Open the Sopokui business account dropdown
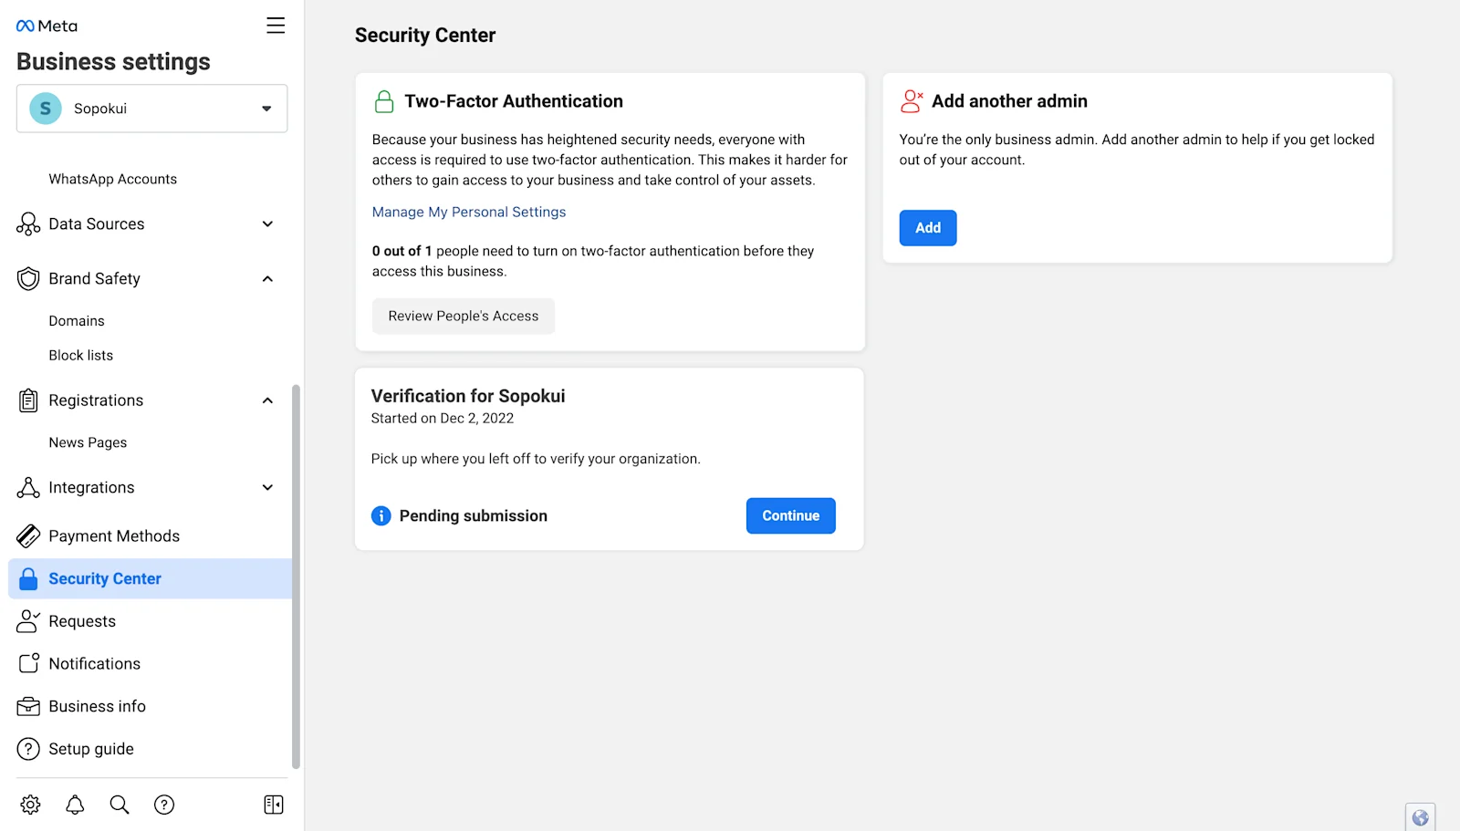Screen dimensions: 1460x831 152,109
